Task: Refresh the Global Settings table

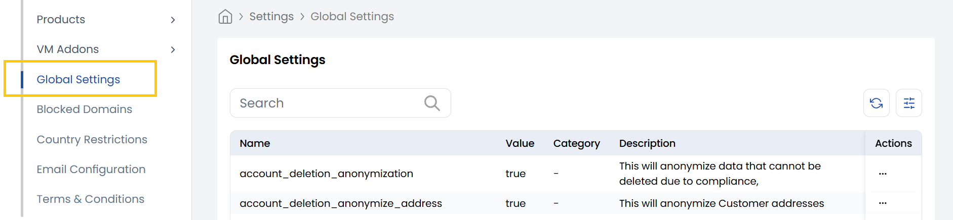Action: pos(876,103)
